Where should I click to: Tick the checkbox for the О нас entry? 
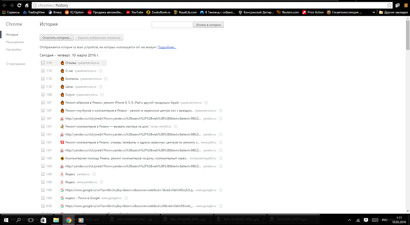(43, 71)
